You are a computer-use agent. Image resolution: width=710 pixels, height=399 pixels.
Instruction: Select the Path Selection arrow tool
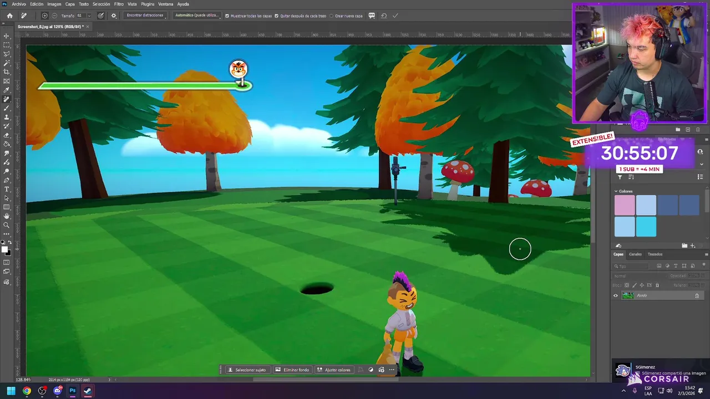7,198
